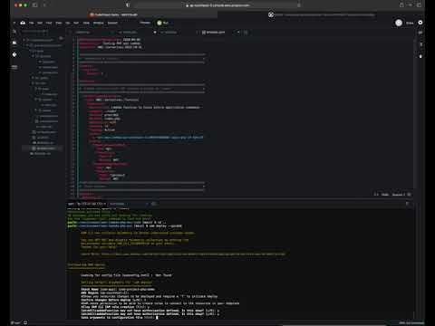Open the AWS Cloud9 logo menu
The image size is (435, 326).
click(23, 23)
